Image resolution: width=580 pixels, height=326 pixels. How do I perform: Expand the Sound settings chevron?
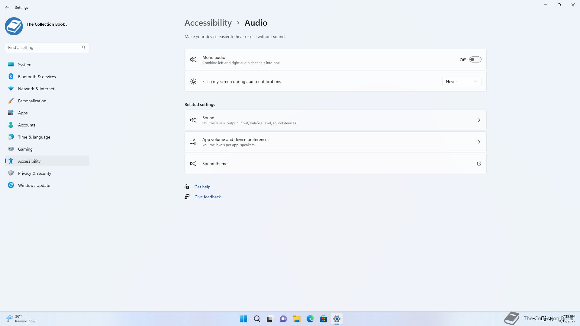point(479,120)
